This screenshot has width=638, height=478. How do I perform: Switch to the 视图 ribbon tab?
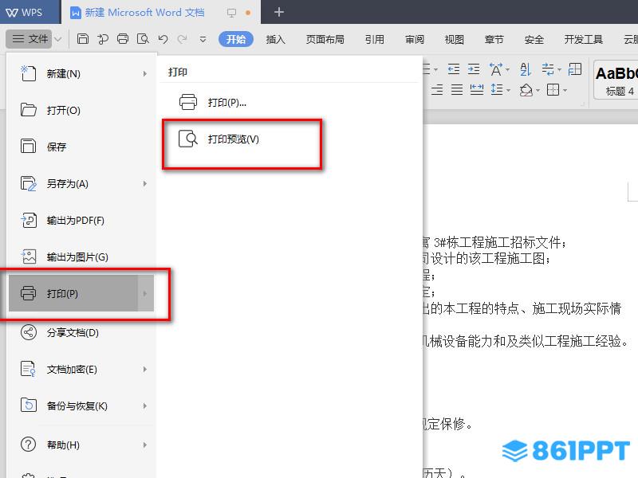click(x=454, y=39)
